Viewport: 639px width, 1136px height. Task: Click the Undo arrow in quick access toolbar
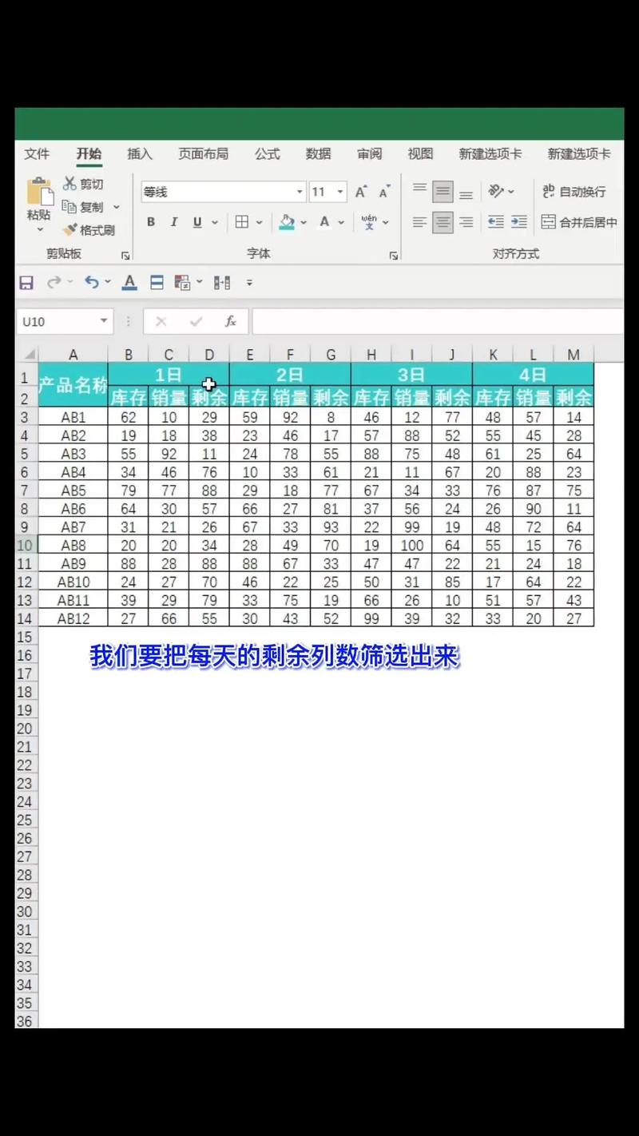point(91,282)
